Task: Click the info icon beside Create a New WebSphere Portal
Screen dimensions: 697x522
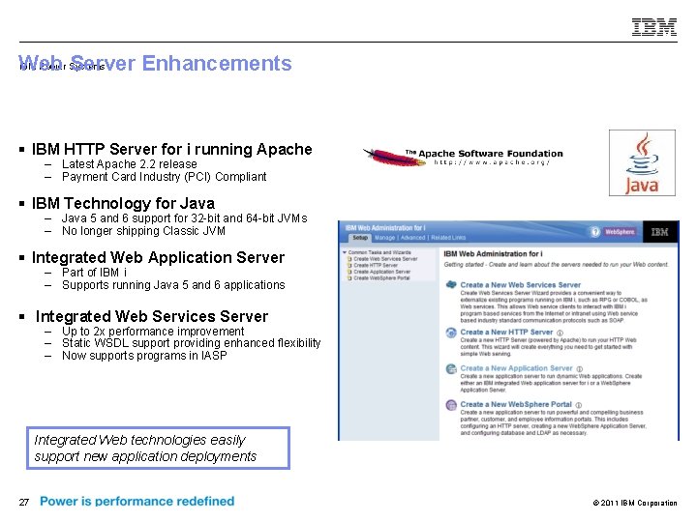Action: coord(579,405)
